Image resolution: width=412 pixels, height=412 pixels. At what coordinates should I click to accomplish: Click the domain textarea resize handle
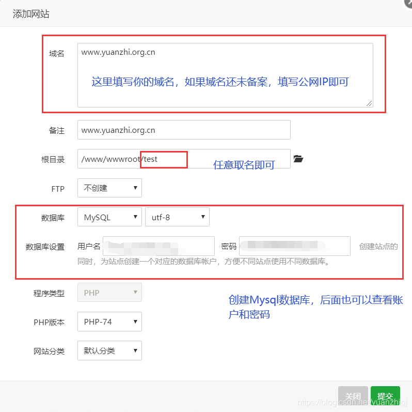369,103
